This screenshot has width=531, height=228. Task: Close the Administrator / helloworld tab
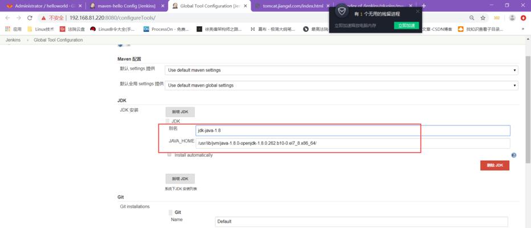[x=80, y=6]
